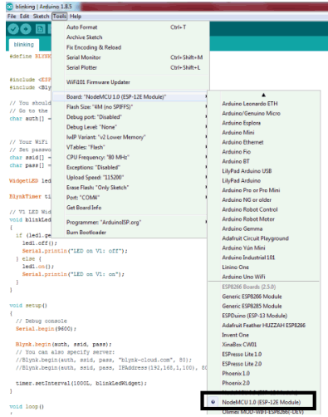Click the New sketch file icon
This screenshot has height=417, width=328.
(41, 29)
